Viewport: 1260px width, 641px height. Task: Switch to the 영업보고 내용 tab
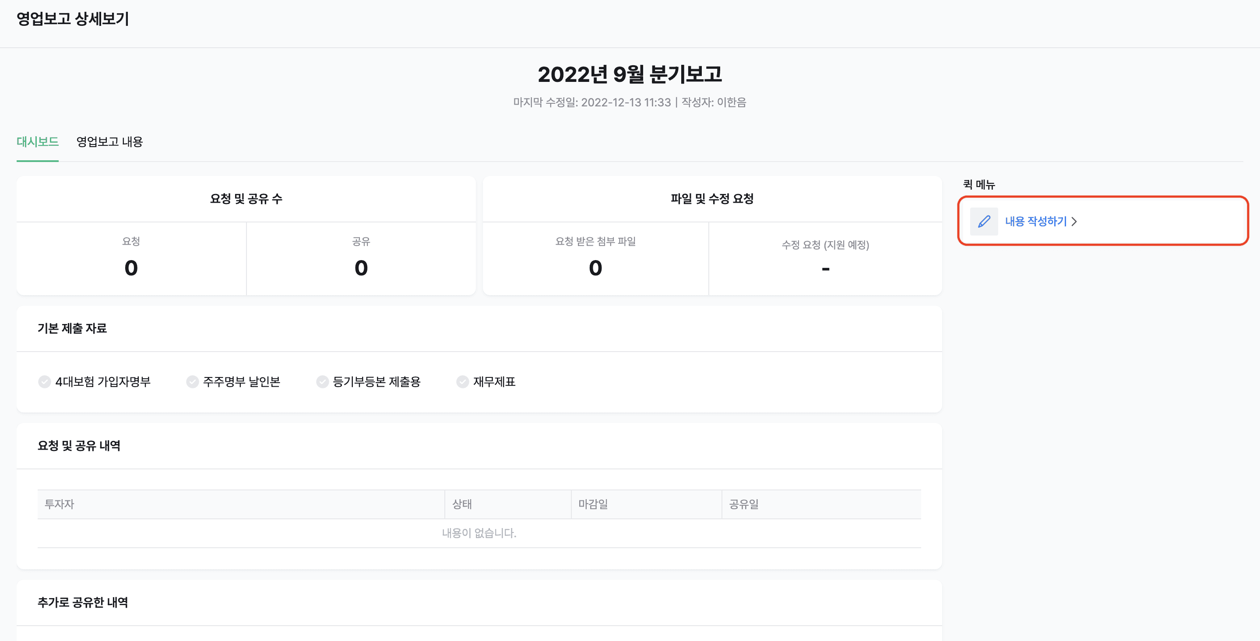pos(109,142)
